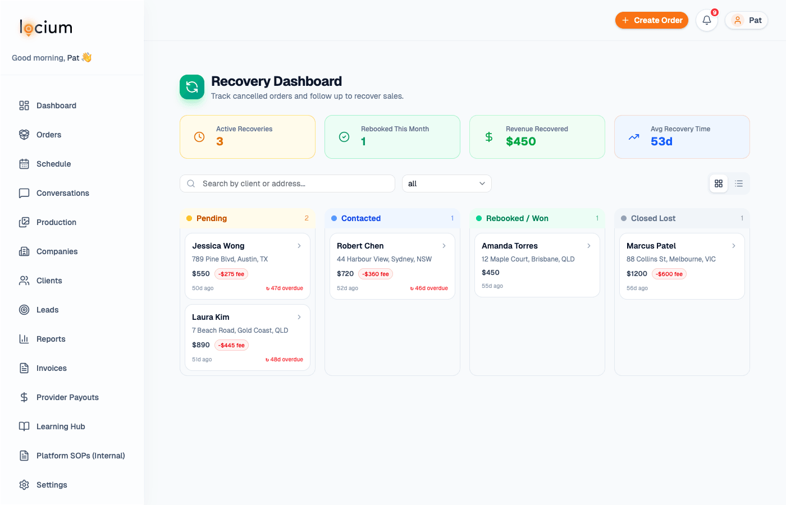
Task: Click the Dashboard grid icon in sidebar
Action: (24, 105)
